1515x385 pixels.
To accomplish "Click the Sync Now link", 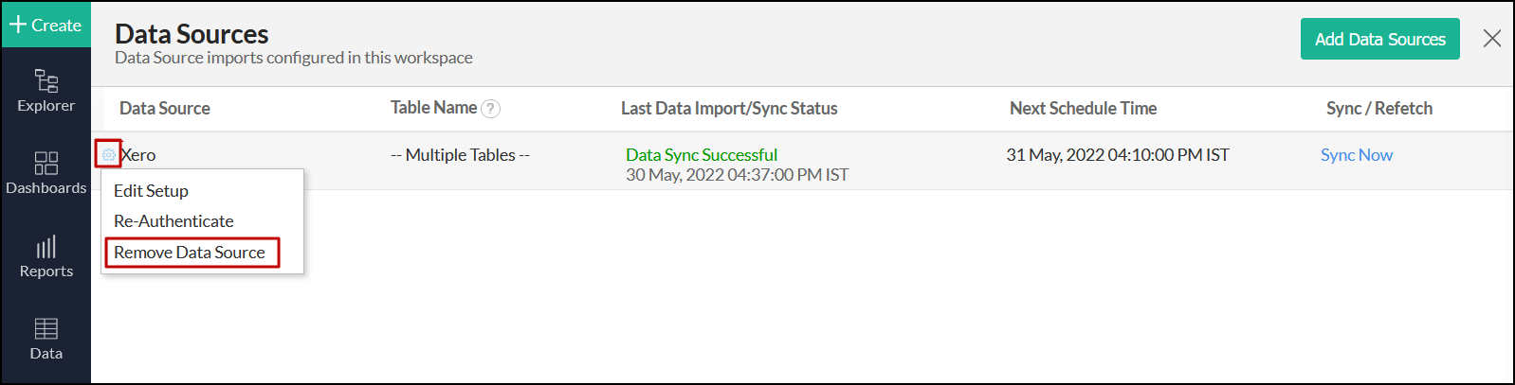I will tap(1356, 155).
